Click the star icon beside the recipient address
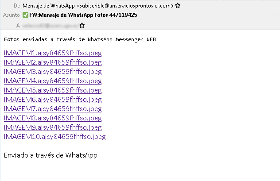Viewport: 280px width, 181px height. [82, 26]
